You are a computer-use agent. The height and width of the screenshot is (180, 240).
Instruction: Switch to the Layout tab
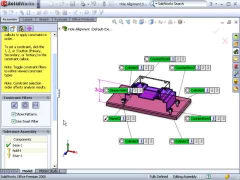point(27,19)
